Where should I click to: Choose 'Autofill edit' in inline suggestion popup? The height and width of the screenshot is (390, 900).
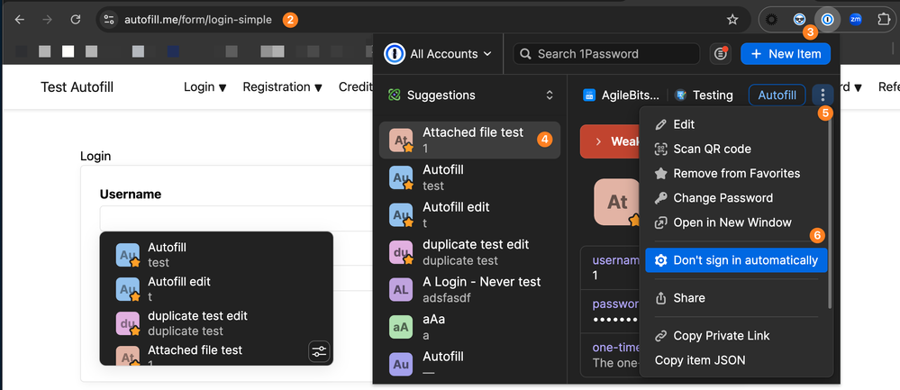[216, 288]
